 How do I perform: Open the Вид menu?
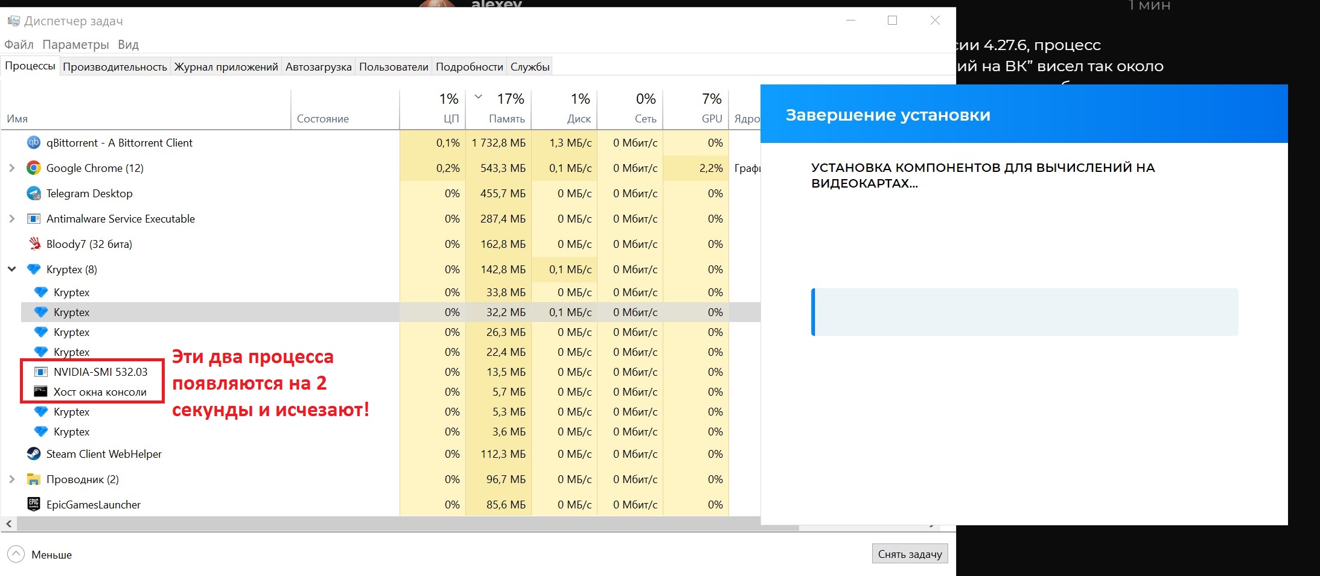point(128,45)
